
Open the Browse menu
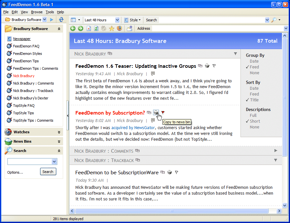click(37, 12)
